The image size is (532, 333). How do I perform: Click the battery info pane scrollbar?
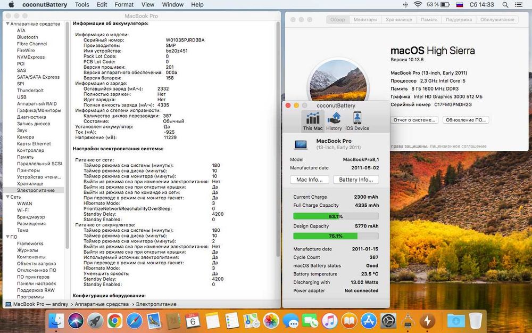click(x=278, y=139)
